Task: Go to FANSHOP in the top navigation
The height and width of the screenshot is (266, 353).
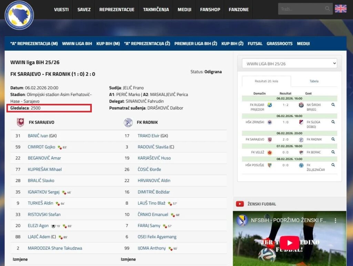Action: pos(210,10)
